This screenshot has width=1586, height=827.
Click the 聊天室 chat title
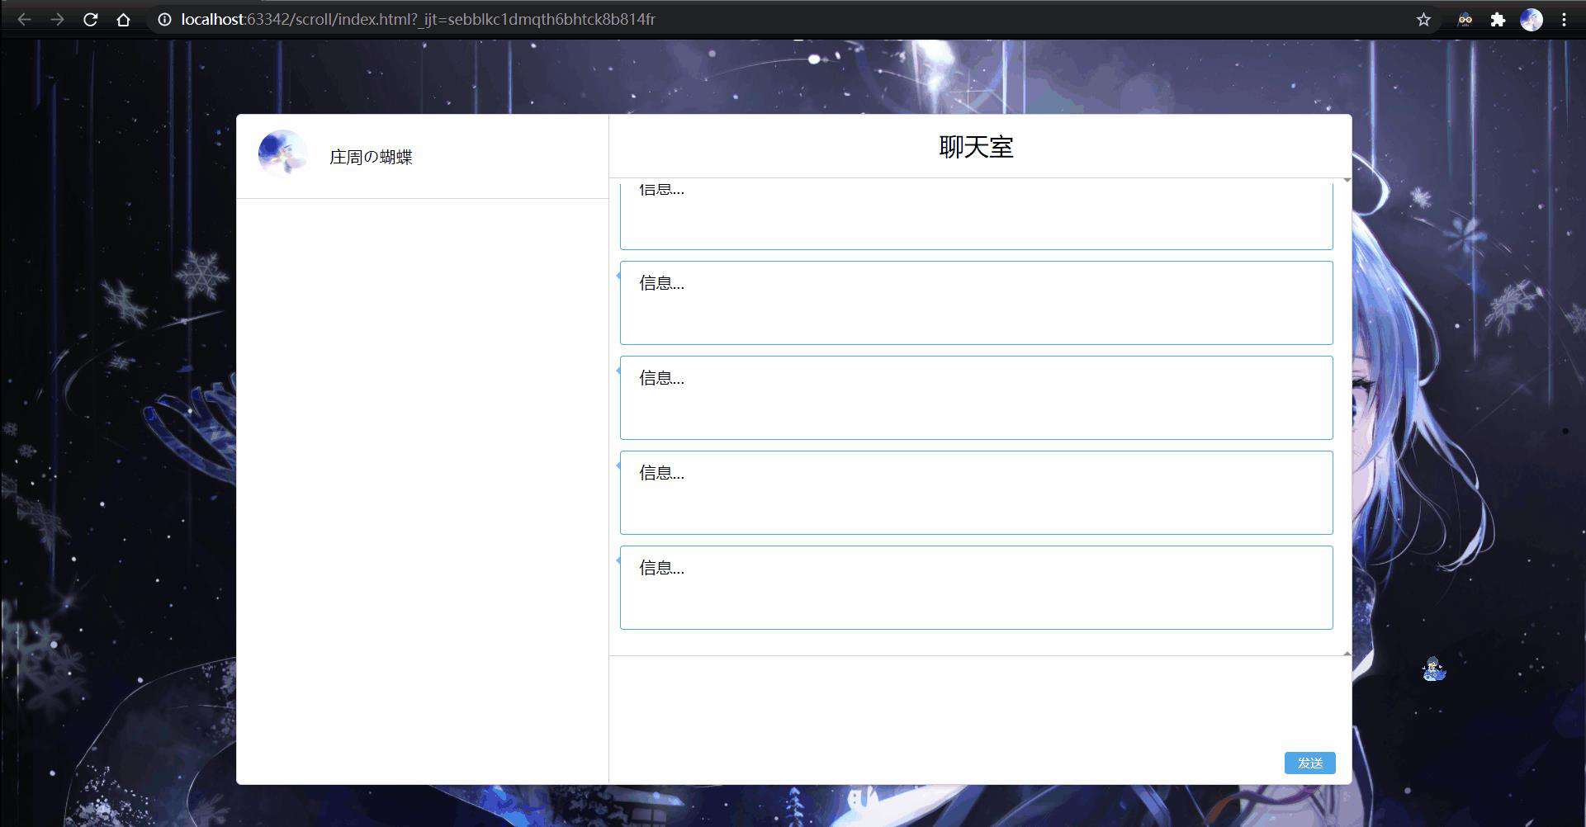(x=976, y=147)
